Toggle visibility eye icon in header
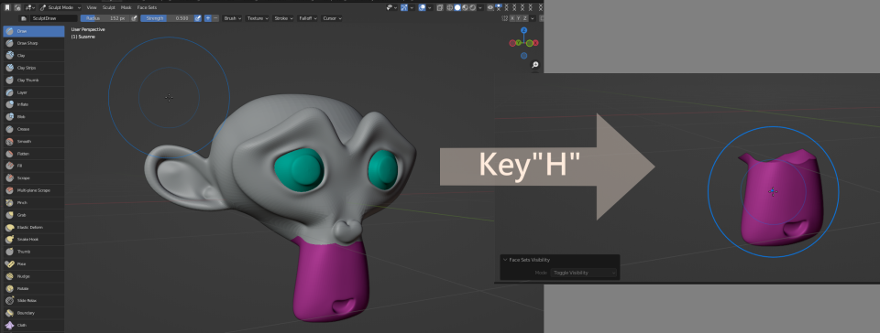 pyautogui.click(x=489, y=8)
